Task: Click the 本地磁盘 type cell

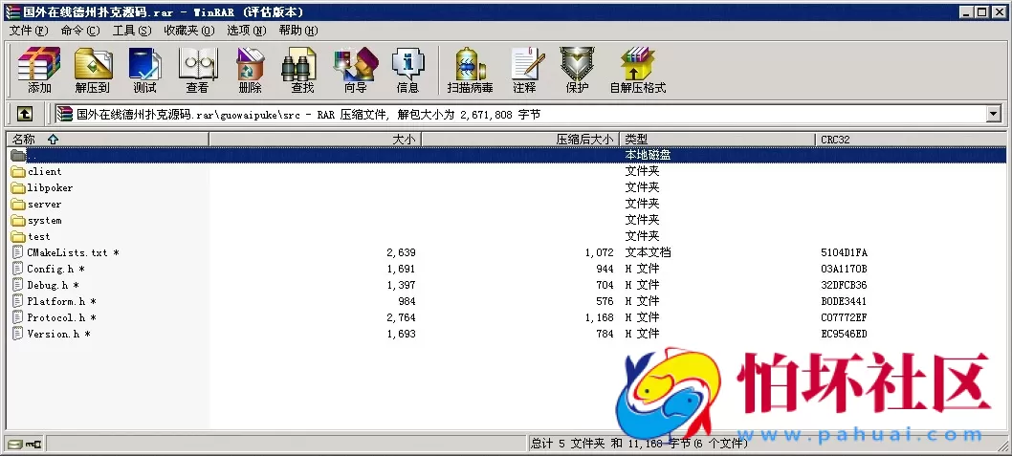Action: click(648, 155)
